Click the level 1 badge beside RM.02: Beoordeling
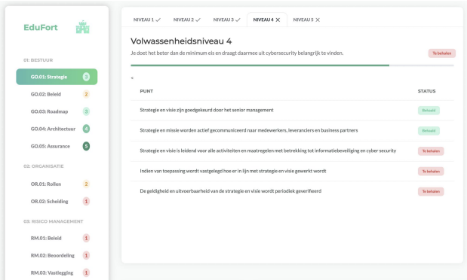The height and width of the screenshot is (280, 467). pyautogui.click(x=86, y=255)
